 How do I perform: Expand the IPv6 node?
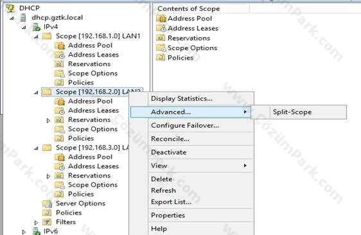click(24, 232)
